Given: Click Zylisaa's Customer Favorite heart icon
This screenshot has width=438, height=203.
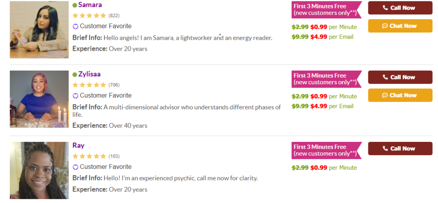Looking at the screenshot, I should (75, 96).
